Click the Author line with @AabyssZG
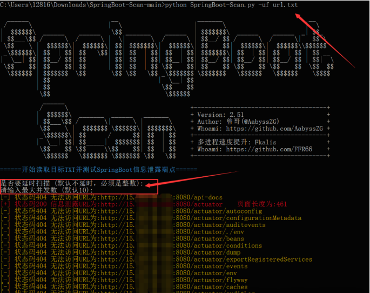The height and width of the screenshot is (293, 370). coord(238,122)
